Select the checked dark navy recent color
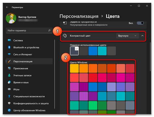This screenshot has width=154, height=117. coord(74,51)
